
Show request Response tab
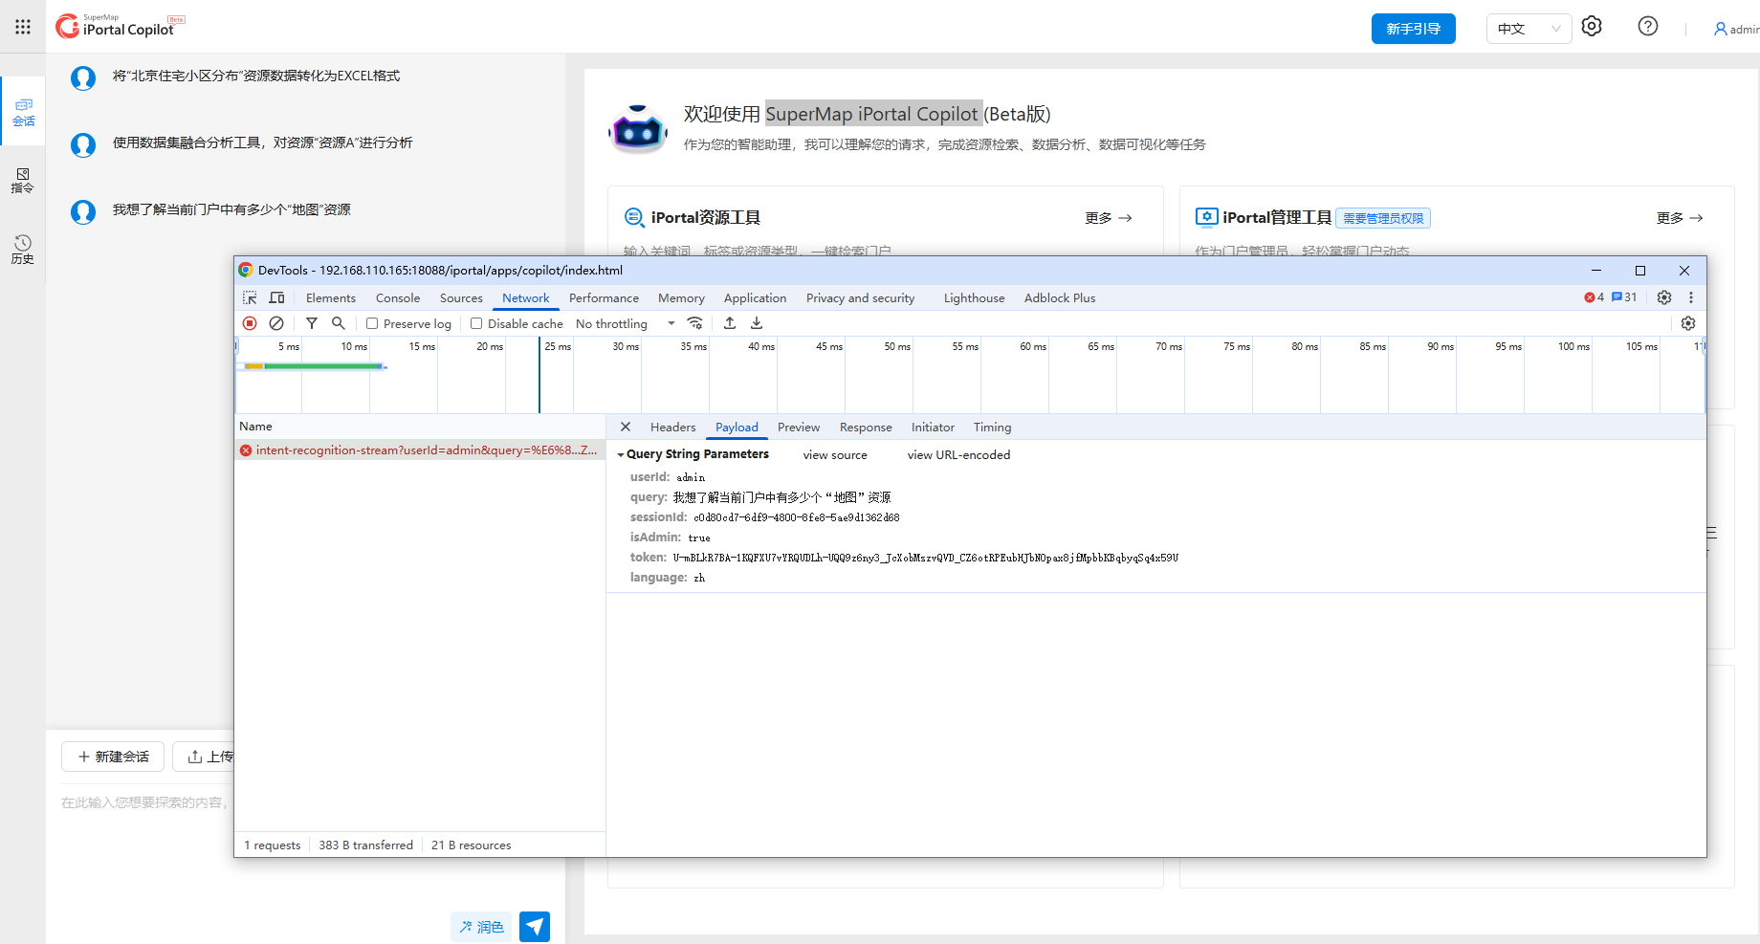tap(866, 427)
